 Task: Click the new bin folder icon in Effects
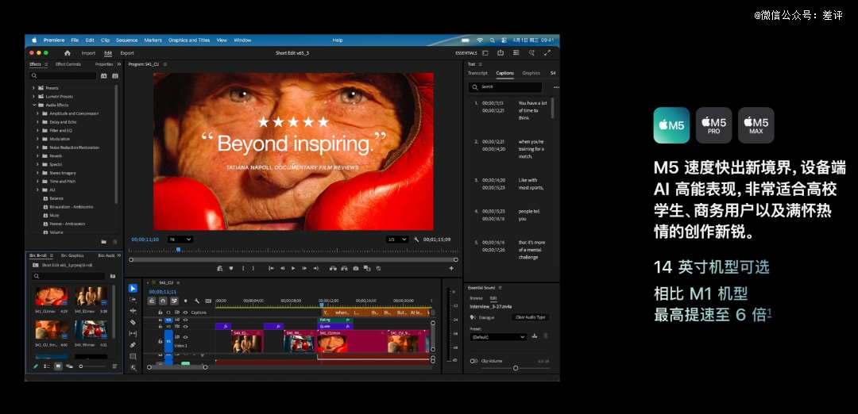[103, 241]
